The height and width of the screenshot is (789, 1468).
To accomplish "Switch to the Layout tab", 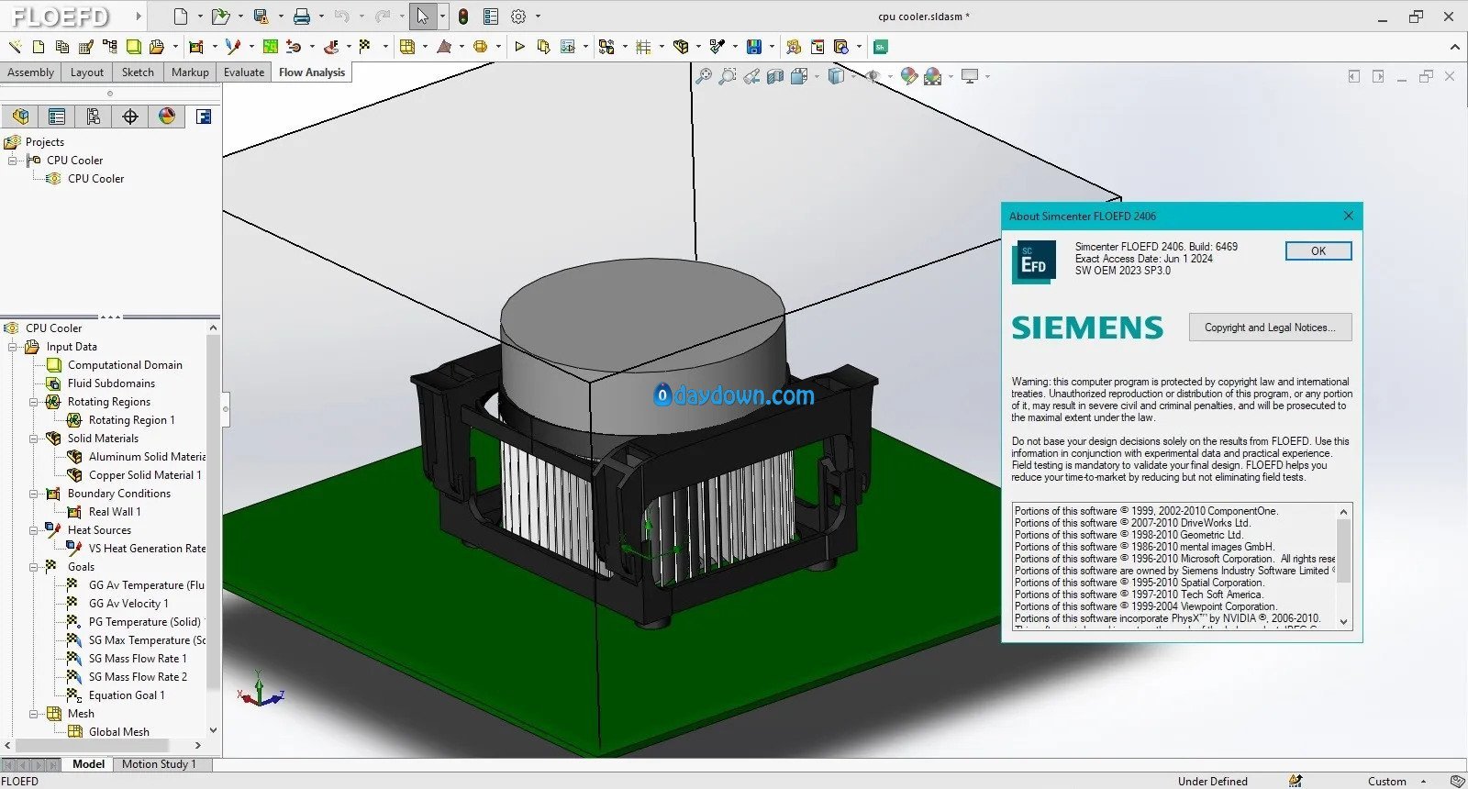I will tap(87, 72).
